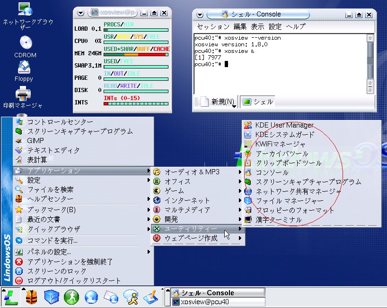Click the Console vertical scrollbar track
387x308 pixels.
click(370, 61)
